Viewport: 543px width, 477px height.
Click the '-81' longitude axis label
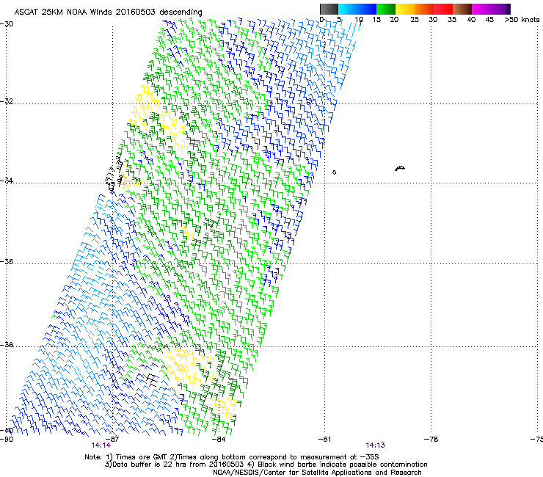click(x=324, y=440)
